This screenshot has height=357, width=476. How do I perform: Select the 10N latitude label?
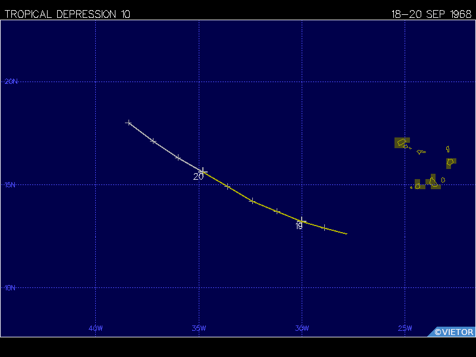[11, 288]
